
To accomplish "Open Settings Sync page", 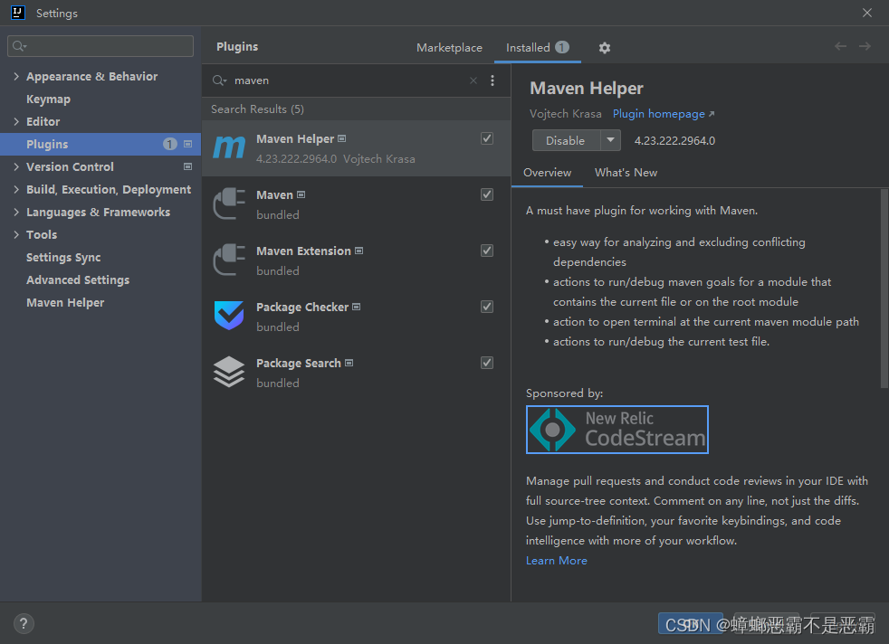I will [x=63, y=258].
